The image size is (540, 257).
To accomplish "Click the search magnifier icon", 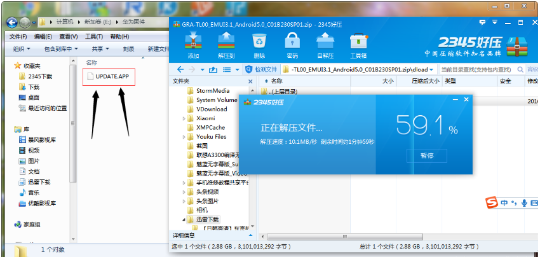I will tap(520, 69).
